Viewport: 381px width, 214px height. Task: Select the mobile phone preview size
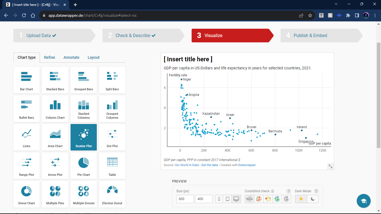(219, 199)
